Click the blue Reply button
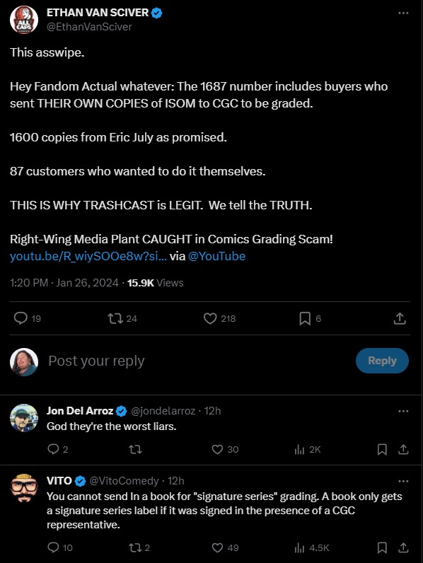 click(x=382, y=361)
